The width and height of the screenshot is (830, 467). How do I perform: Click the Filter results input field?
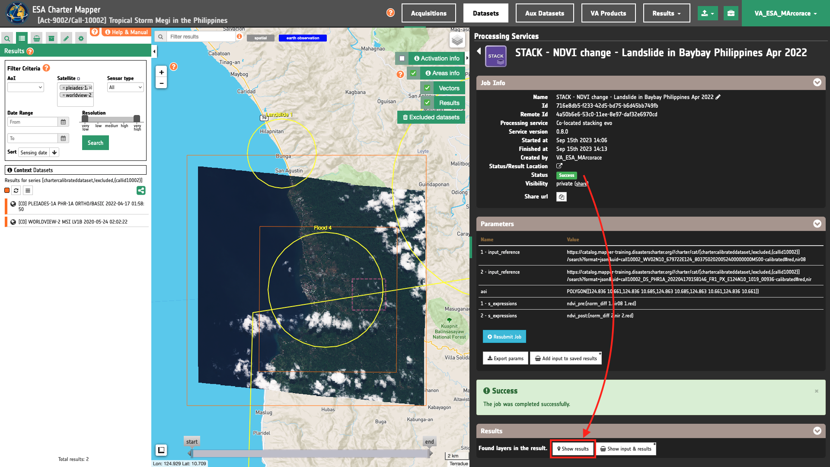tap(201, 37)
